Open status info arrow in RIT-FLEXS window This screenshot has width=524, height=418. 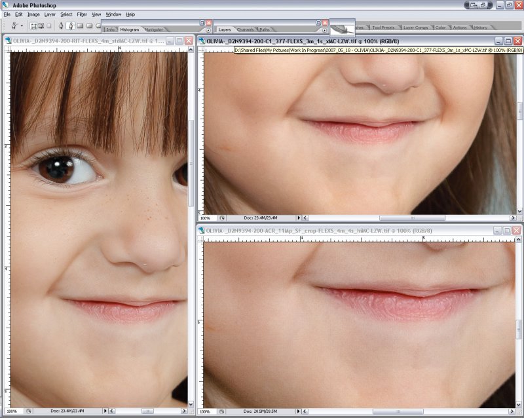point(105,411)
